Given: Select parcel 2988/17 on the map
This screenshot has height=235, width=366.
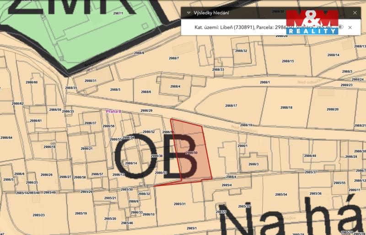Looking at the screenshot, I should [231, 105].
